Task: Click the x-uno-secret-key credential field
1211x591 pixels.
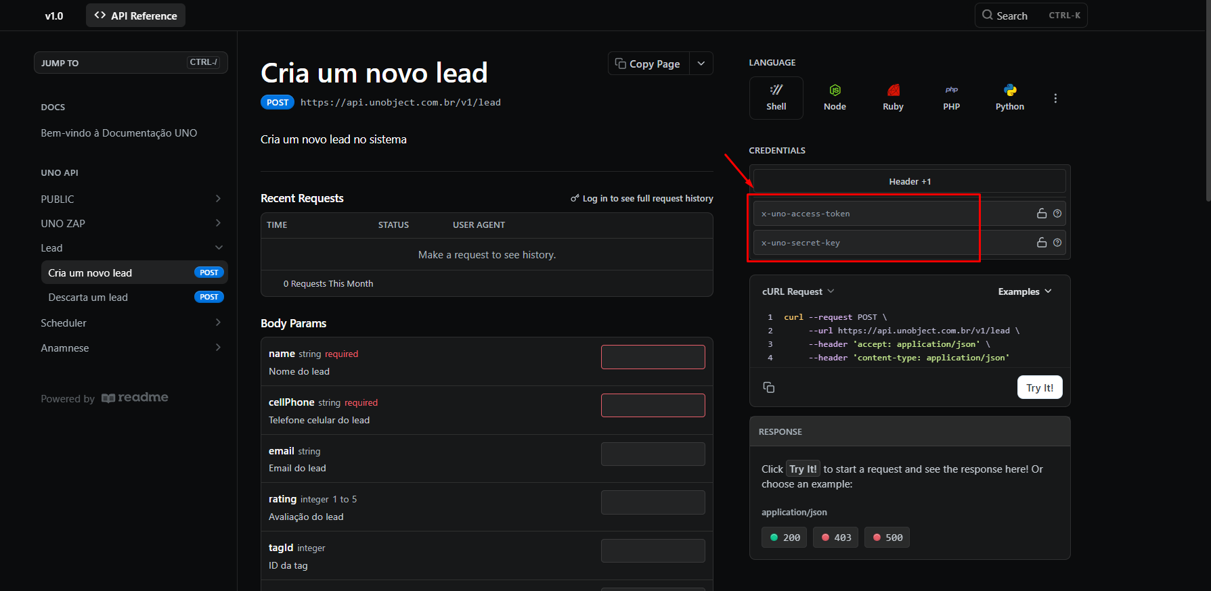Action: (910, 243)
